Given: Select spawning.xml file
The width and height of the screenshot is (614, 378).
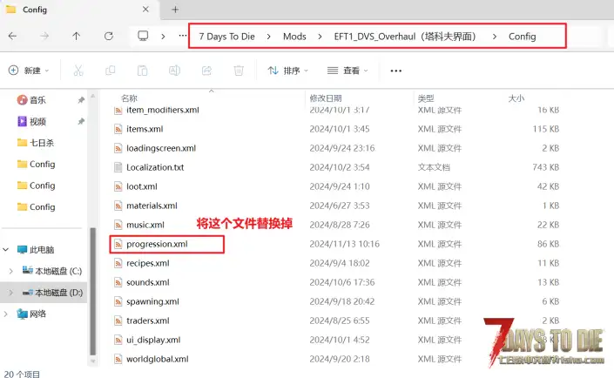Looking at the screenshot, I should tap(152, 301).
